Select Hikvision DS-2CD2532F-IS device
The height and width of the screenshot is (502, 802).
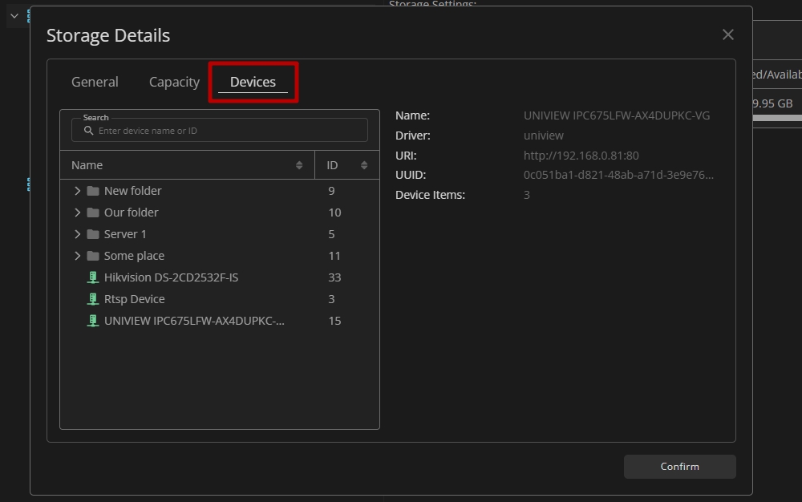click(x=171, y=277)
